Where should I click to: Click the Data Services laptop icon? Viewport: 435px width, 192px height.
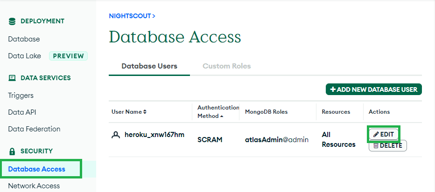[x=12, y=78]
